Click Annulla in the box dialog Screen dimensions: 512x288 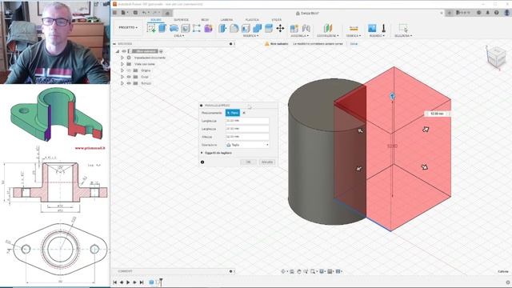pos(266,162)
